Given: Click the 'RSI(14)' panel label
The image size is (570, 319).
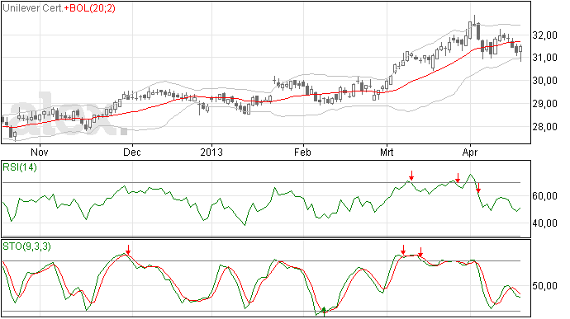Looking at the screenshot, I should pyautogui.click(x=20, y=167).
